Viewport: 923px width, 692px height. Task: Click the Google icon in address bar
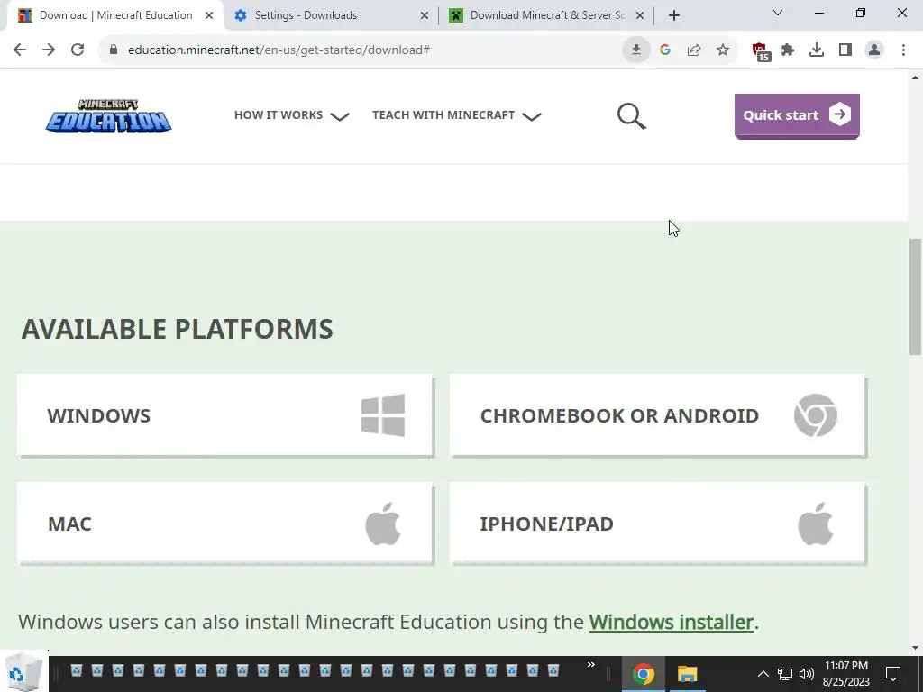tap(665, 50)
